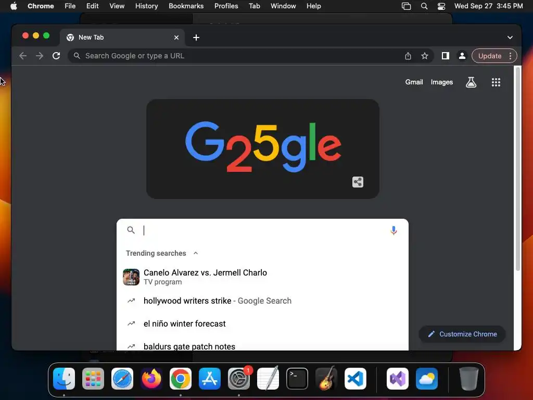Open Visual Studio purple icon in Dock
Viewport: 533px width, 400px height.
point(398,379)
